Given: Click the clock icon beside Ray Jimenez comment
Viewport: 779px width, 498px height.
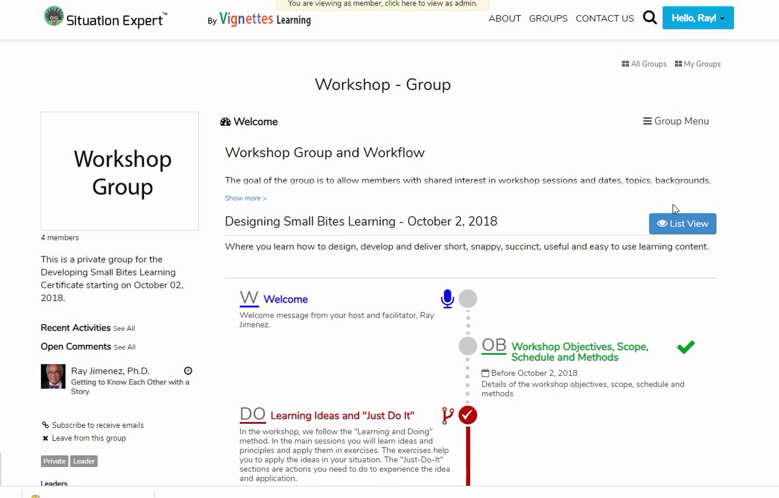Looking at the screenshot, I should point(188,370).
